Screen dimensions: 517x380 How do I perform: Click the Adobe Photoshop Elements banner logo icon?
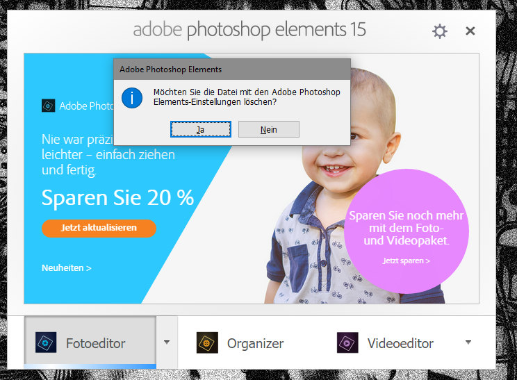48,106
